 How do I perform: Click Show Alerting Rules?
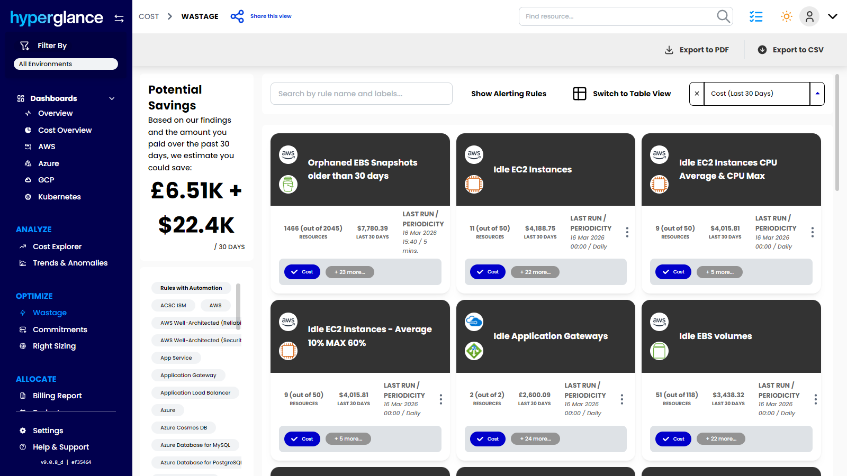pyautogui.click(x=509, y=94)
